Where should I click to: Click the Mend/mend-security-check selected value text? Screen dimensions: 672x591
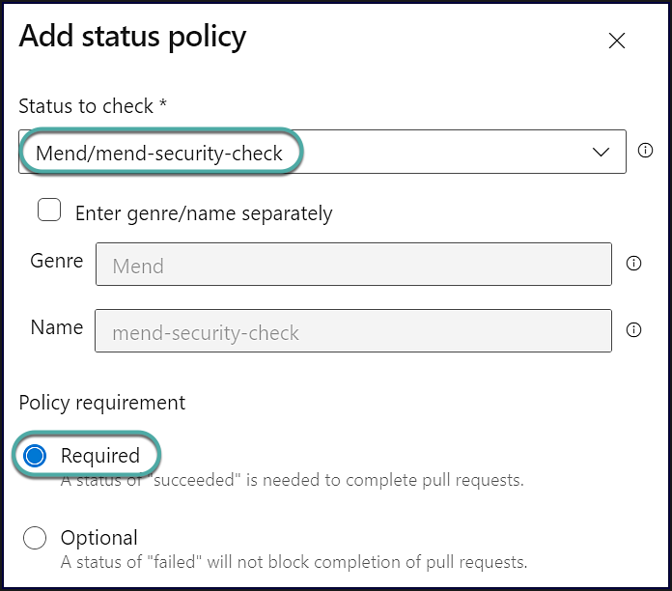(159, 153)
